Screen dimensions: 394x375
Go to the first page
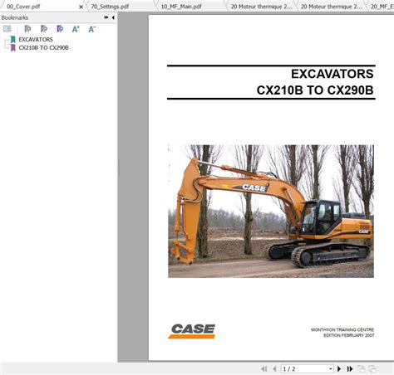click(x=264, y=368)
